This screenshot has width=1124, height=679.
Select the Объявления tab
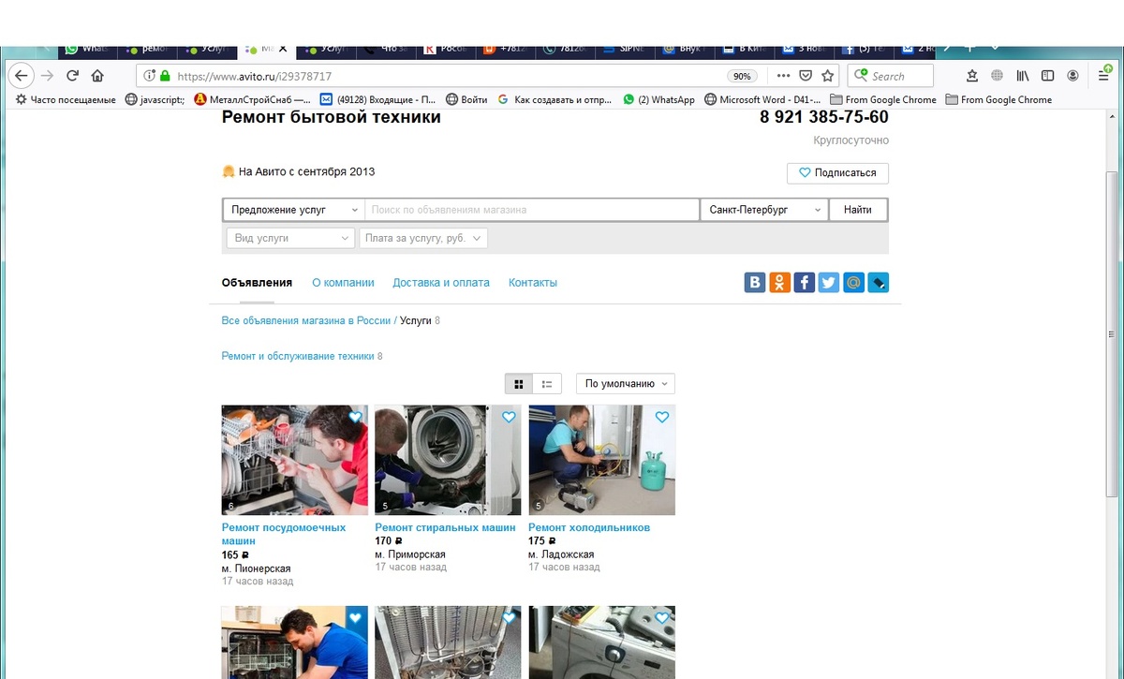coord(257,283)
